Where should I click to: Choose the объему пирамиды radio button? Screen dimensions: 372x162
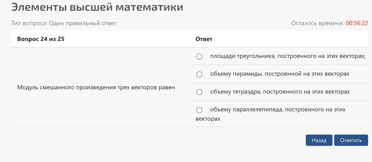pos(199,74)
